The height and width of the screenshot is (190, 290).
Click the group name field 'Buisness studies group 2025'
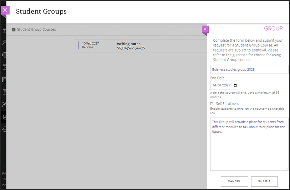pos(249,69)
